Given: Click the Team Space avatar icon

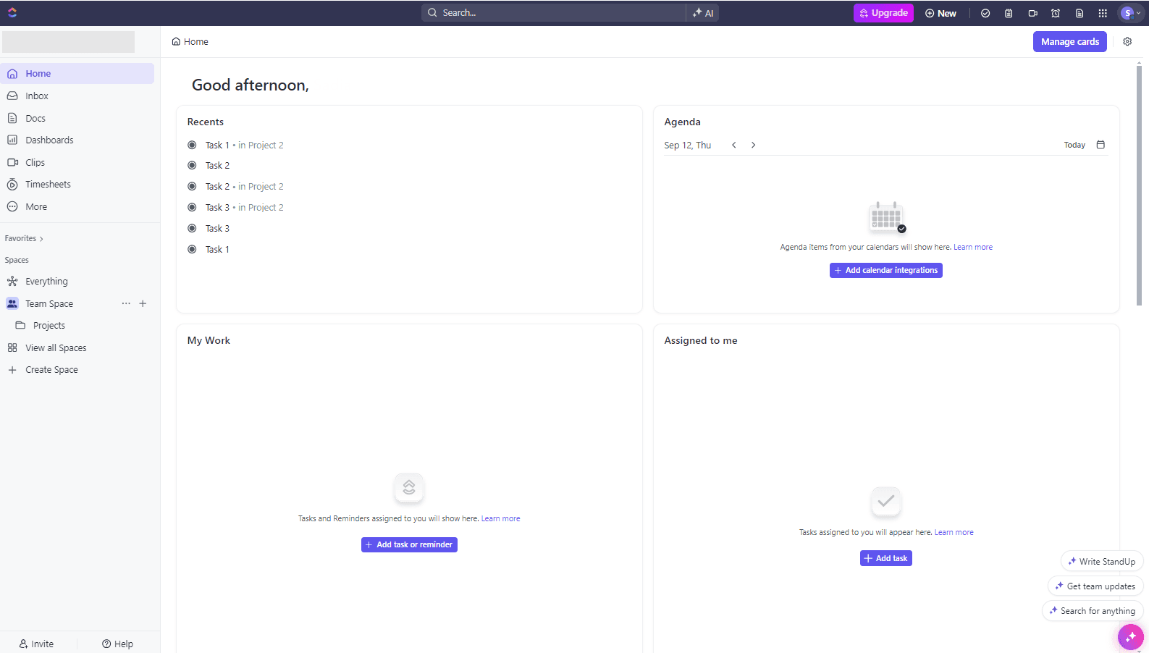Looking at the screenshot, I should click(x=12, y=303).
